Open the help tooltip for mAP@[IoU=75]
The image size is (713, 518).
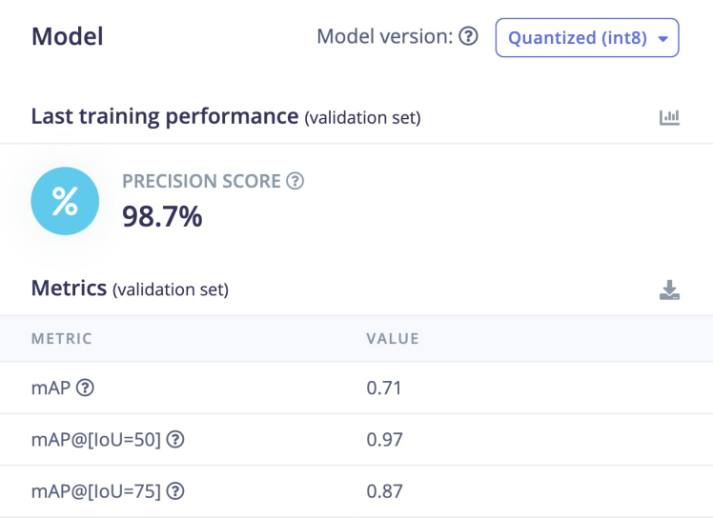click(175, 491)
